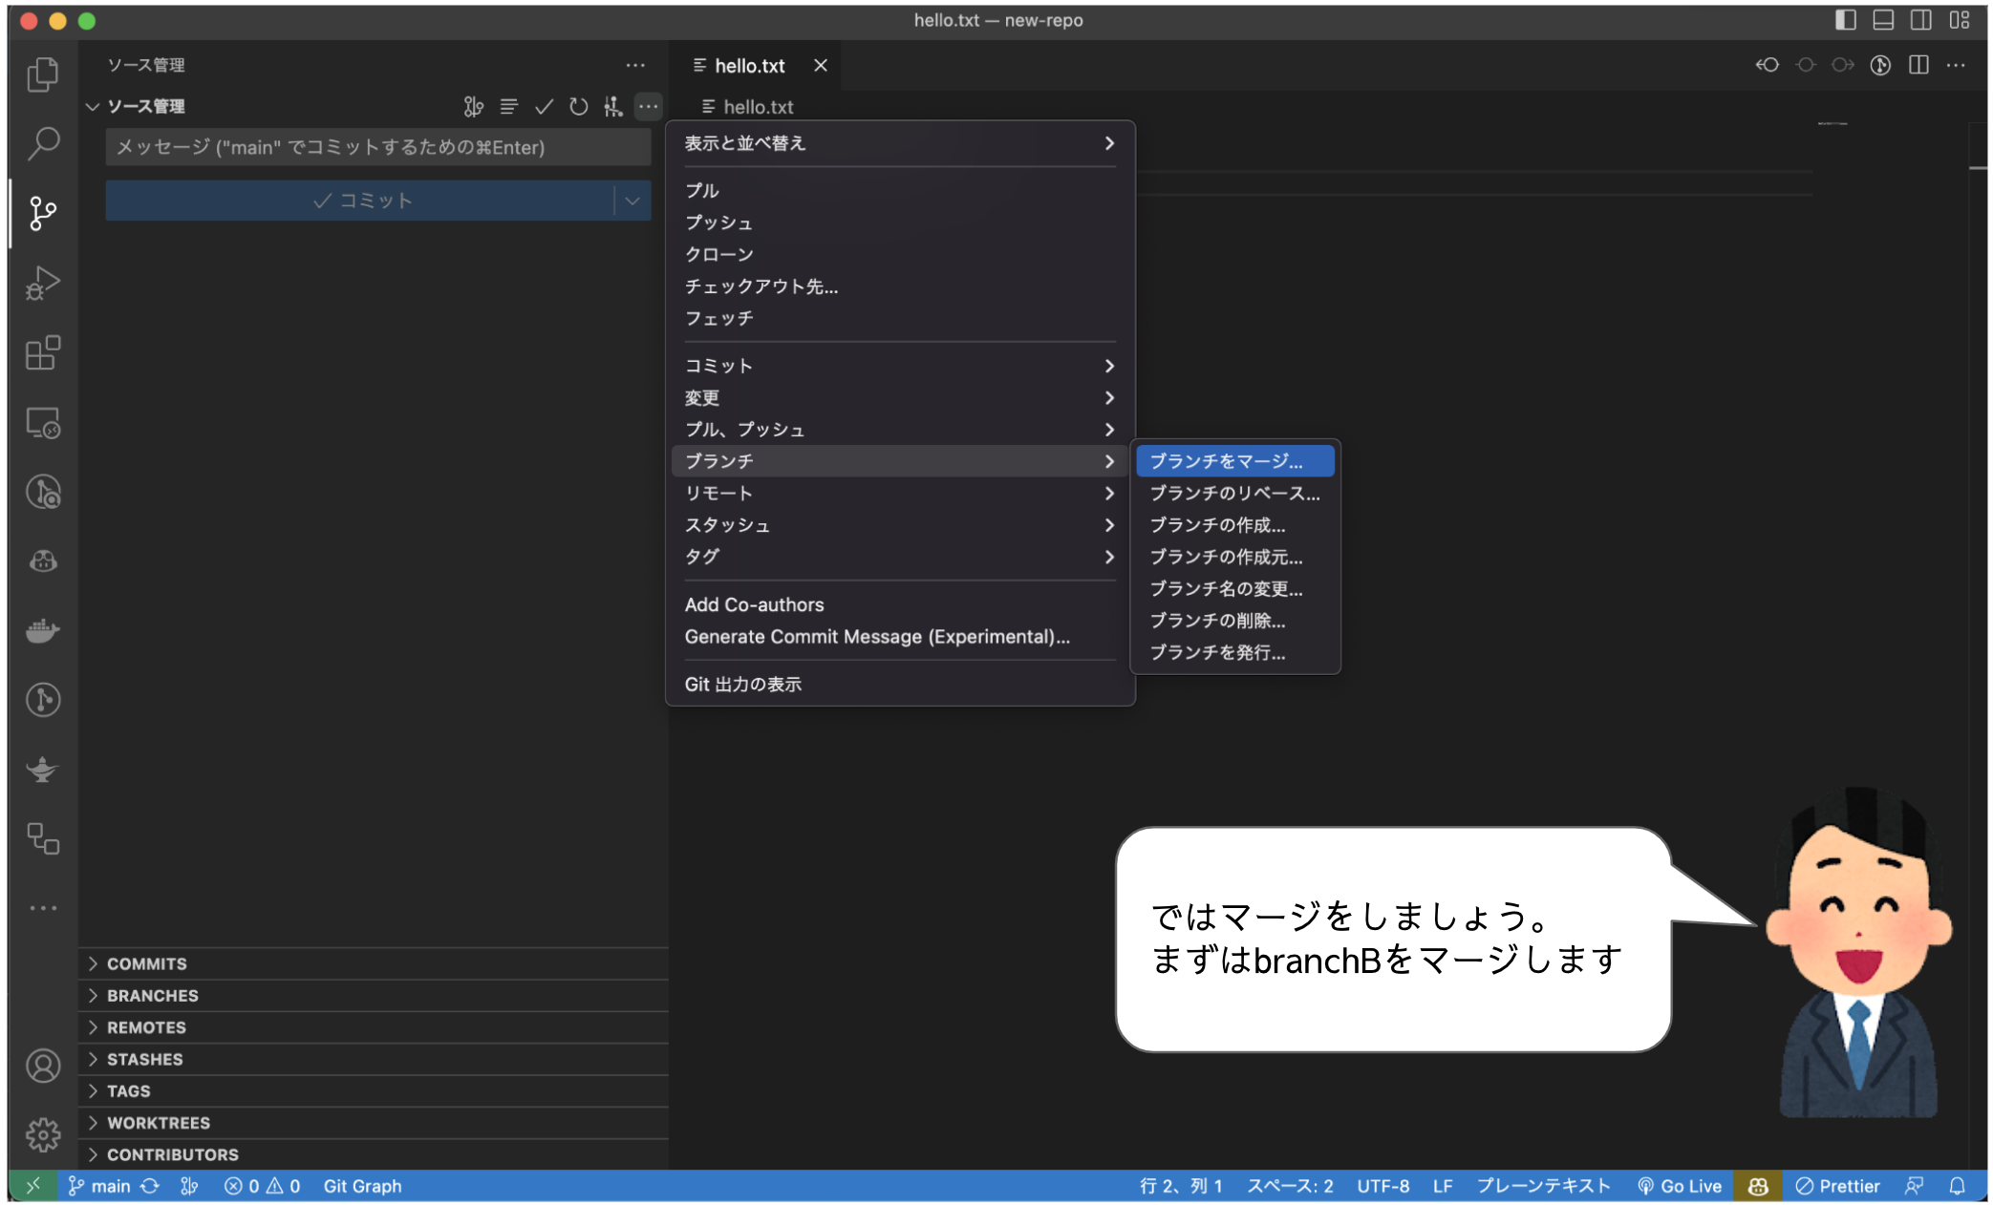Expand the BRANCHES section

pos(153,995)
